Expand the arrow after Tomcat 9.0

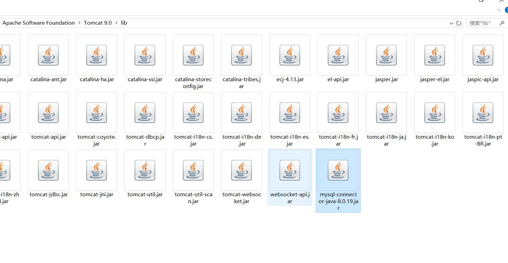[x=116, y=23]
